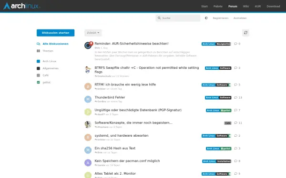Filter by the Arch Linux tag in the sidebar
The image size is (286, 178).
47,61
